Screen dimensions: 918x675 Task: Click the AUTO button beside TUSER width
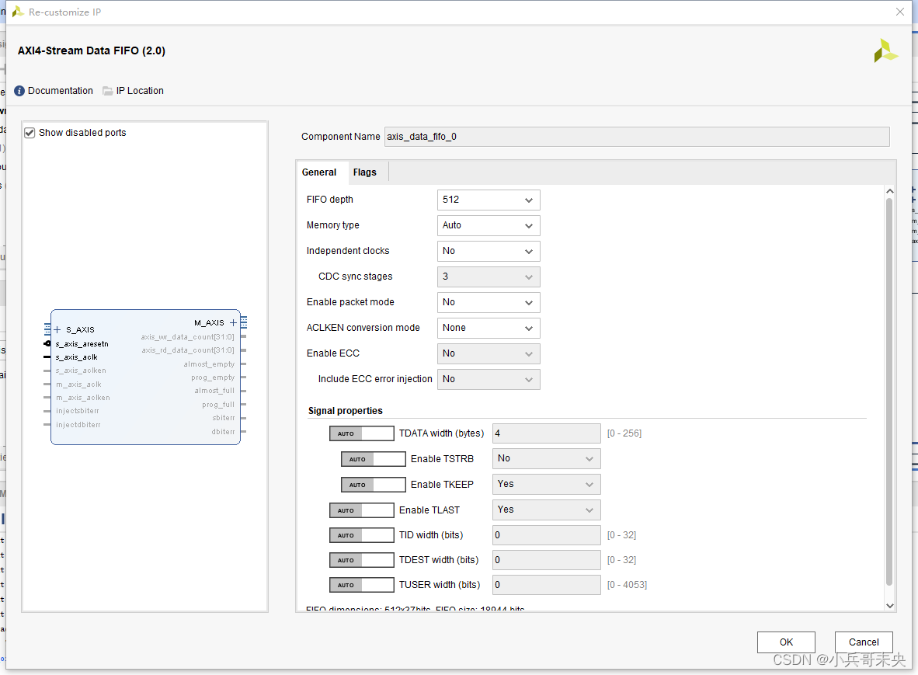tap(361, 584)
